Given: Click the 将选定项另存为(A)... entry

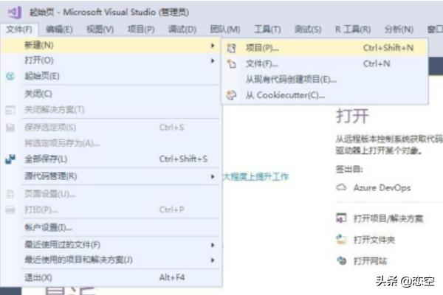Looking at the screenshot, I should click(111, 143).
